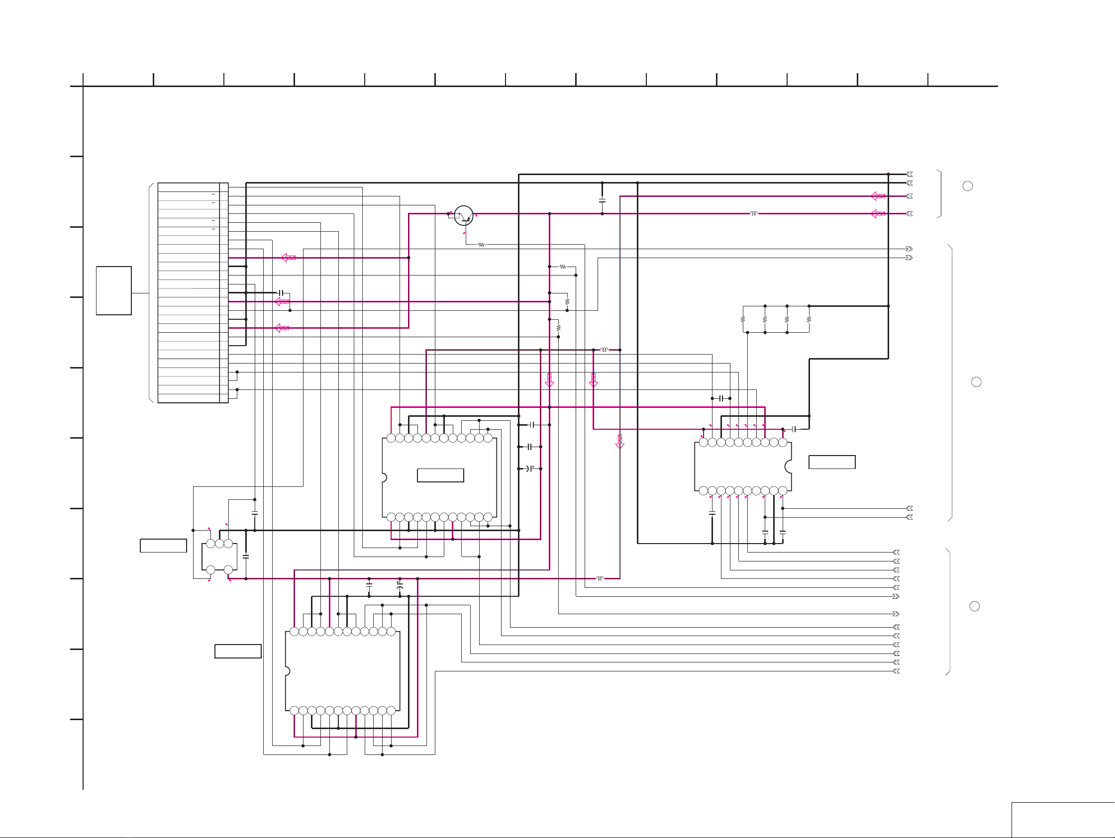Click the blank label box beside five-pin IC
This screenshot has height=838, width=1115.
[x=163, y=546]
